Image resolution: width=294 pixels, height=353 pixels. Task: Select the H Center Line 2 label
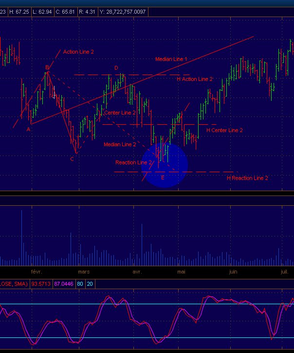click(x=224, y=130)
